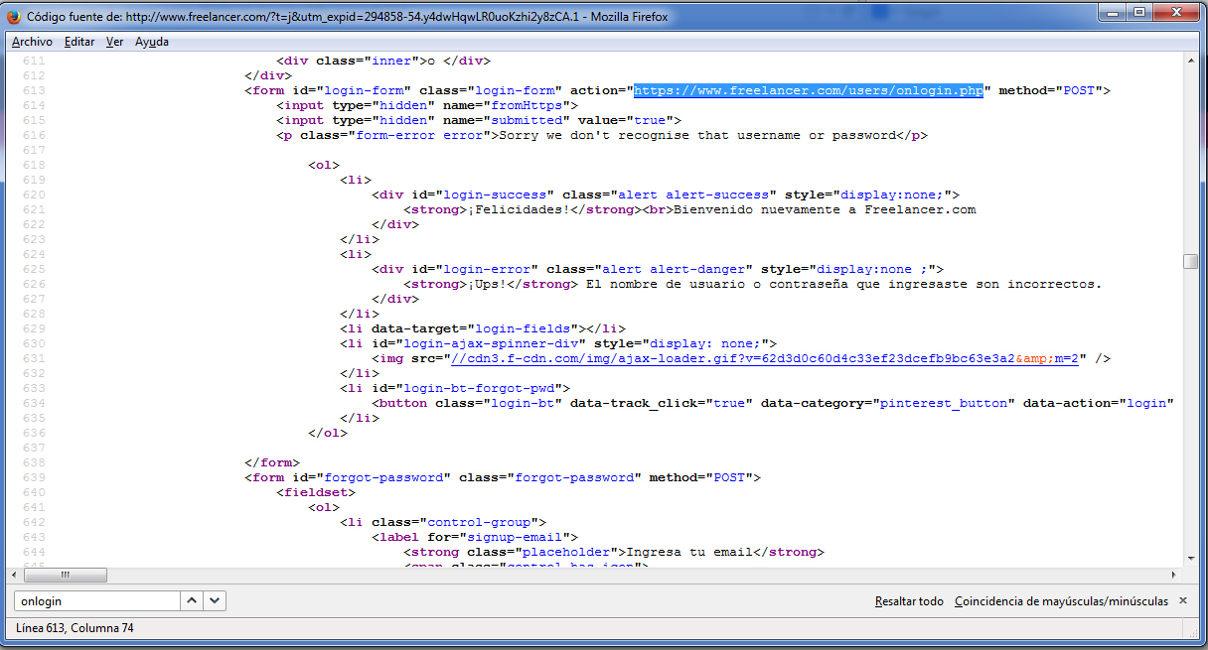Image resolution: width=1208 pixels, height=650 pixels.
Task: Click the "alert alert-success" class value
Action: tap(689, 195)
